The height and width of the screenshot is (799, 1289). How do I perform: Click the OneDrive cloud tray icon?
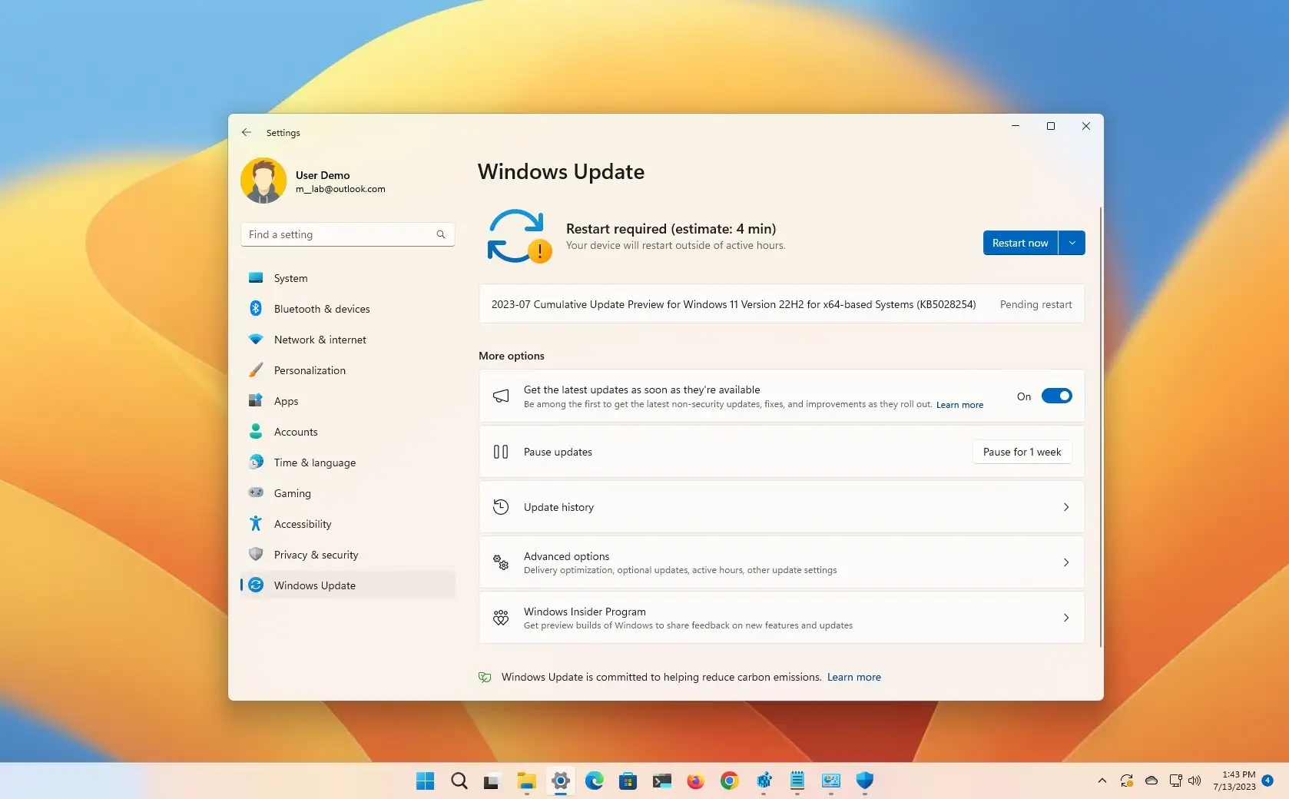click(1151, 781)
